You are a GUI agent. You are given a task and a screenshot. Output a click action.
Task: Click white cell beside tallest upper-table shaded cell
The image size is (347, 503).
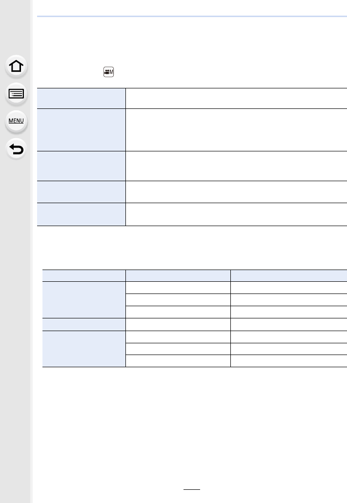pyautogui.click(x=236, y=130)
